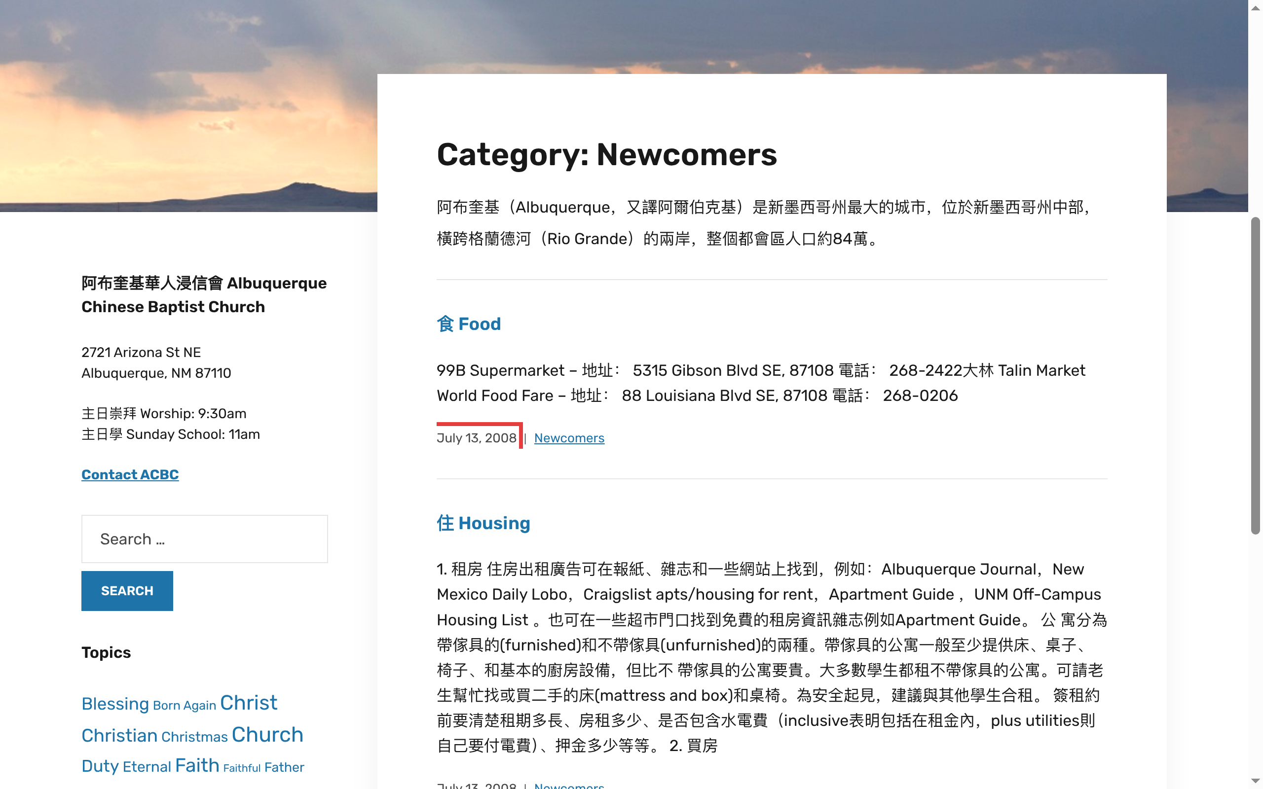Screen dimensions: 1263x789
Task: Click the address text 2721 Arizona St NE
Action: click(x=141, y=352)
